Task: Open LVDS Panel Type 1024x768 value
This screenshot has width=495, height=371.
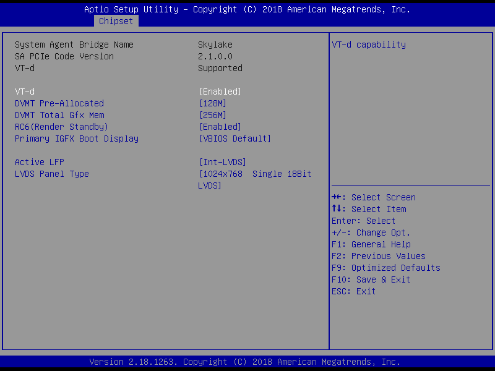Action: point(254,174)
